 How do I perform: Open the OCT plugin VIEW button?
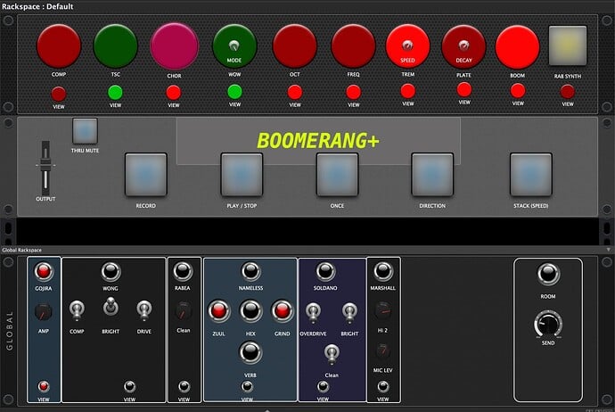pos(295,93)
